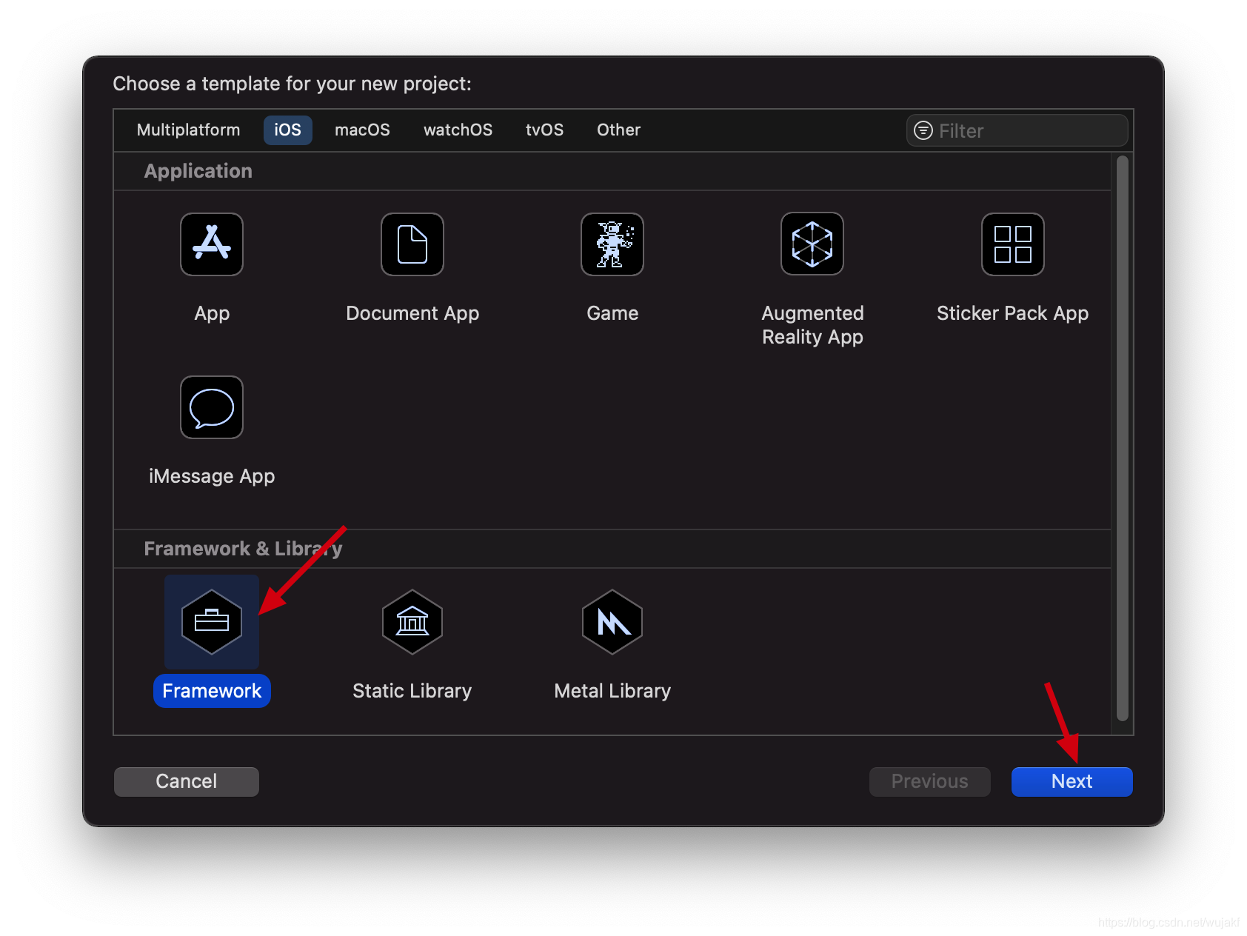Viewport: 1247px width, 936px height.
Task: Switch to the Multiplatform tab
Action: point(188,130)
